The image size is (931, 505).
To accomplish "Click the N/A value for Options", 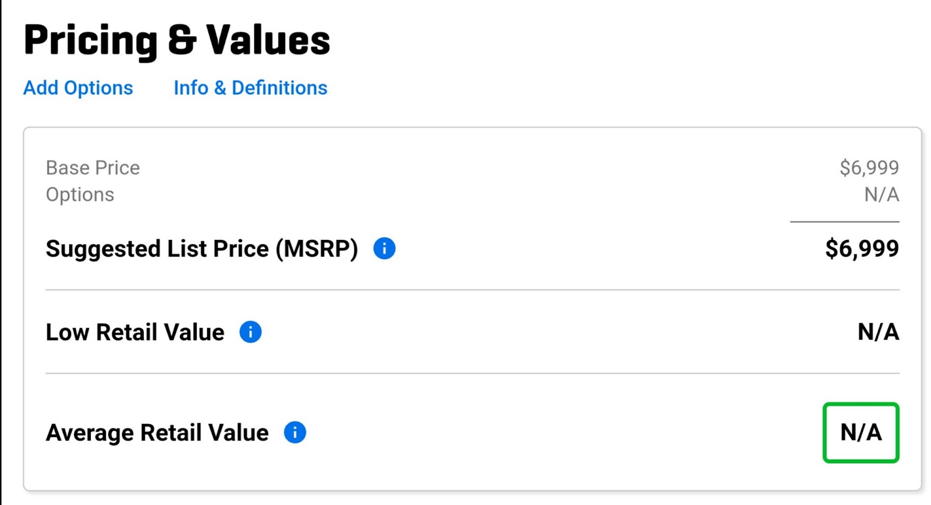I will point(882,195).
